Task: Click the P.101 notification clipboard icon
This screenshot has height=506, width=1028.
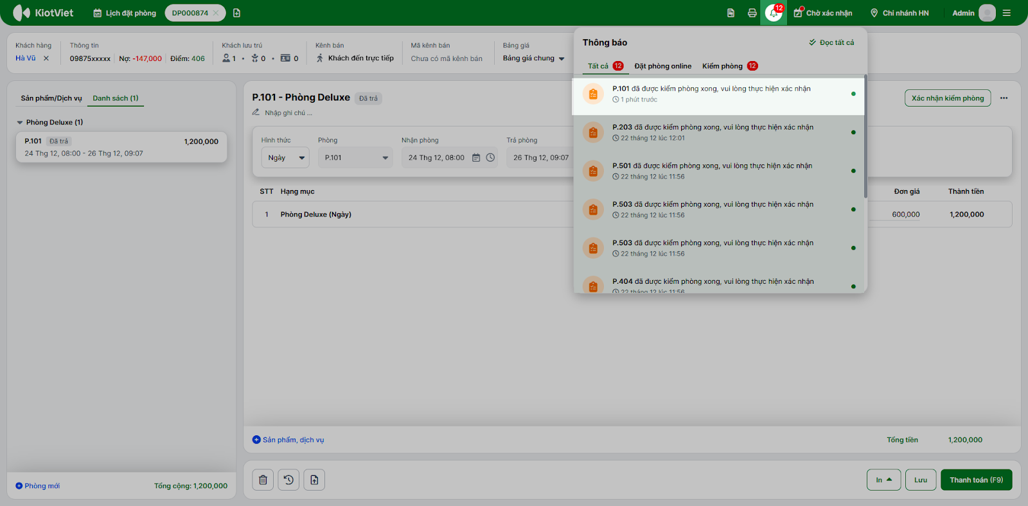Action: click(593, 94)
